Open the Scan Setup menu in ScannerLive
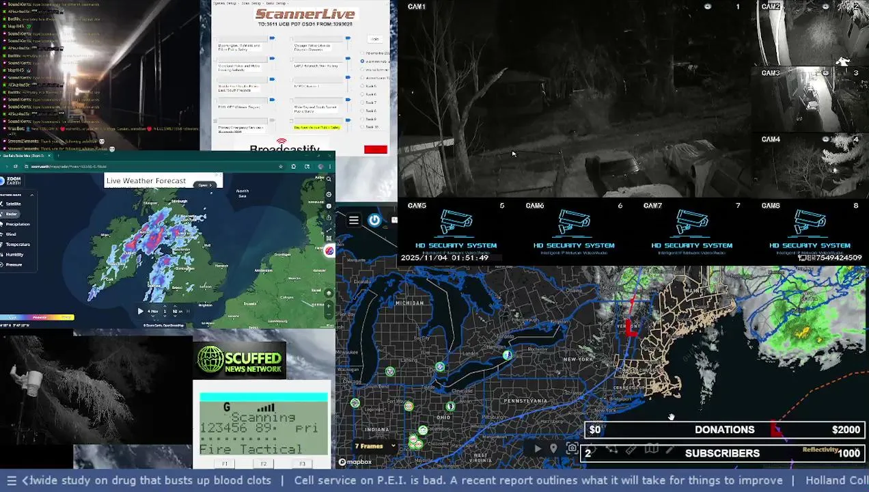Viewport: 869px width, 492px height. tap(251, 3)
